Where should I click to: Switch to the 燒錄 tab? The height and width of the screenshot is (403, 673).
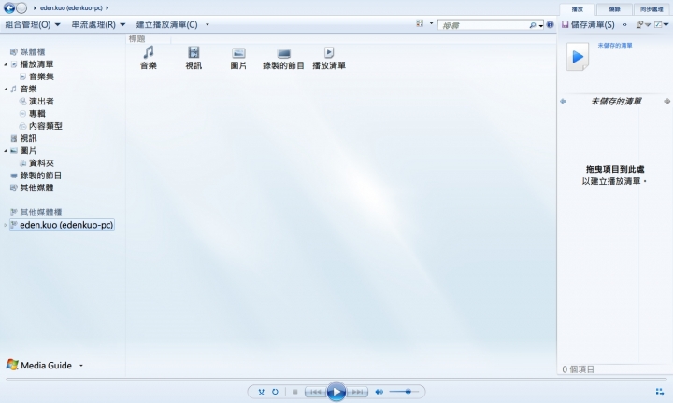tap(614, 9)
